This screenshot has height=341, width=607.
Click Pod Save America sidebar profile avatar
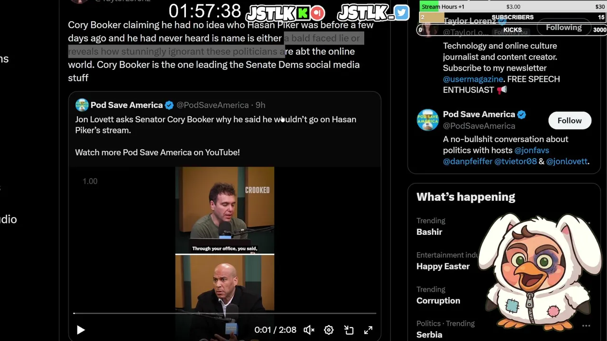[x=428, y=120]
